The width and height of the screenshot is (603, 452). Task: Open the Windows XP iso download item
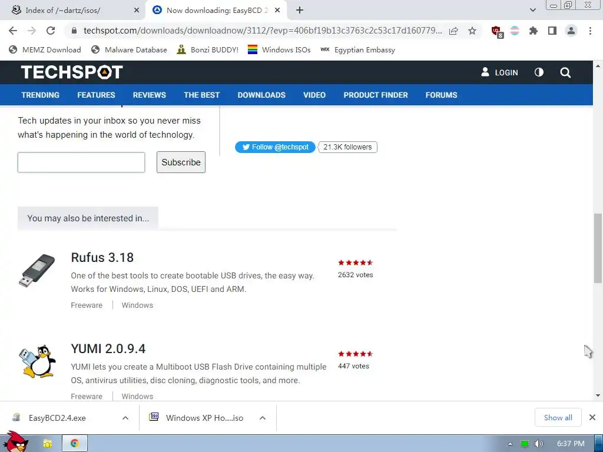204,418
